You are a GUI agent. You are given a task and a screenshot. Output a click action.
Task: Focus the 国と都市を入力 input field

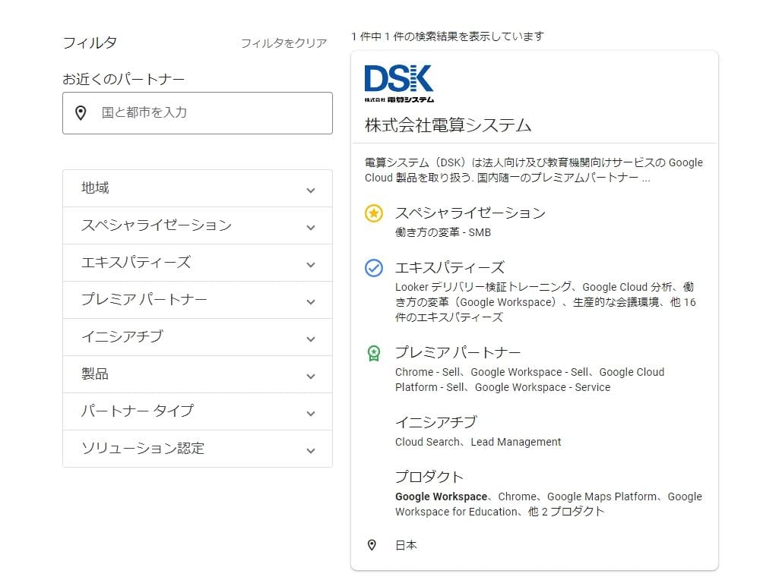[198, 113]
